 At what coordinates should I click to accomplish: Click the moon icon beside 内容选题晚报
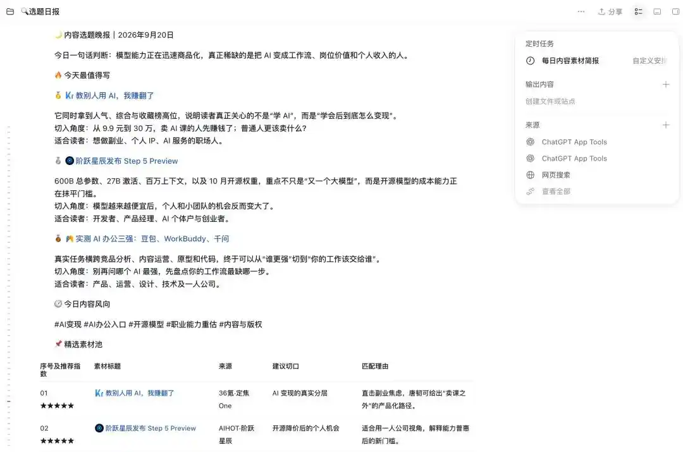click(58, 35)
